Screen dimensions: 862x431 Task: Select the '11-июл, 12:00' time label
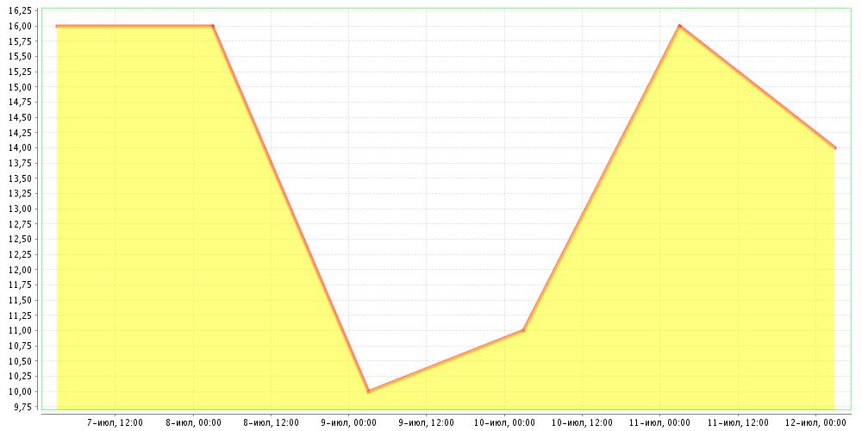coord(739,422)
